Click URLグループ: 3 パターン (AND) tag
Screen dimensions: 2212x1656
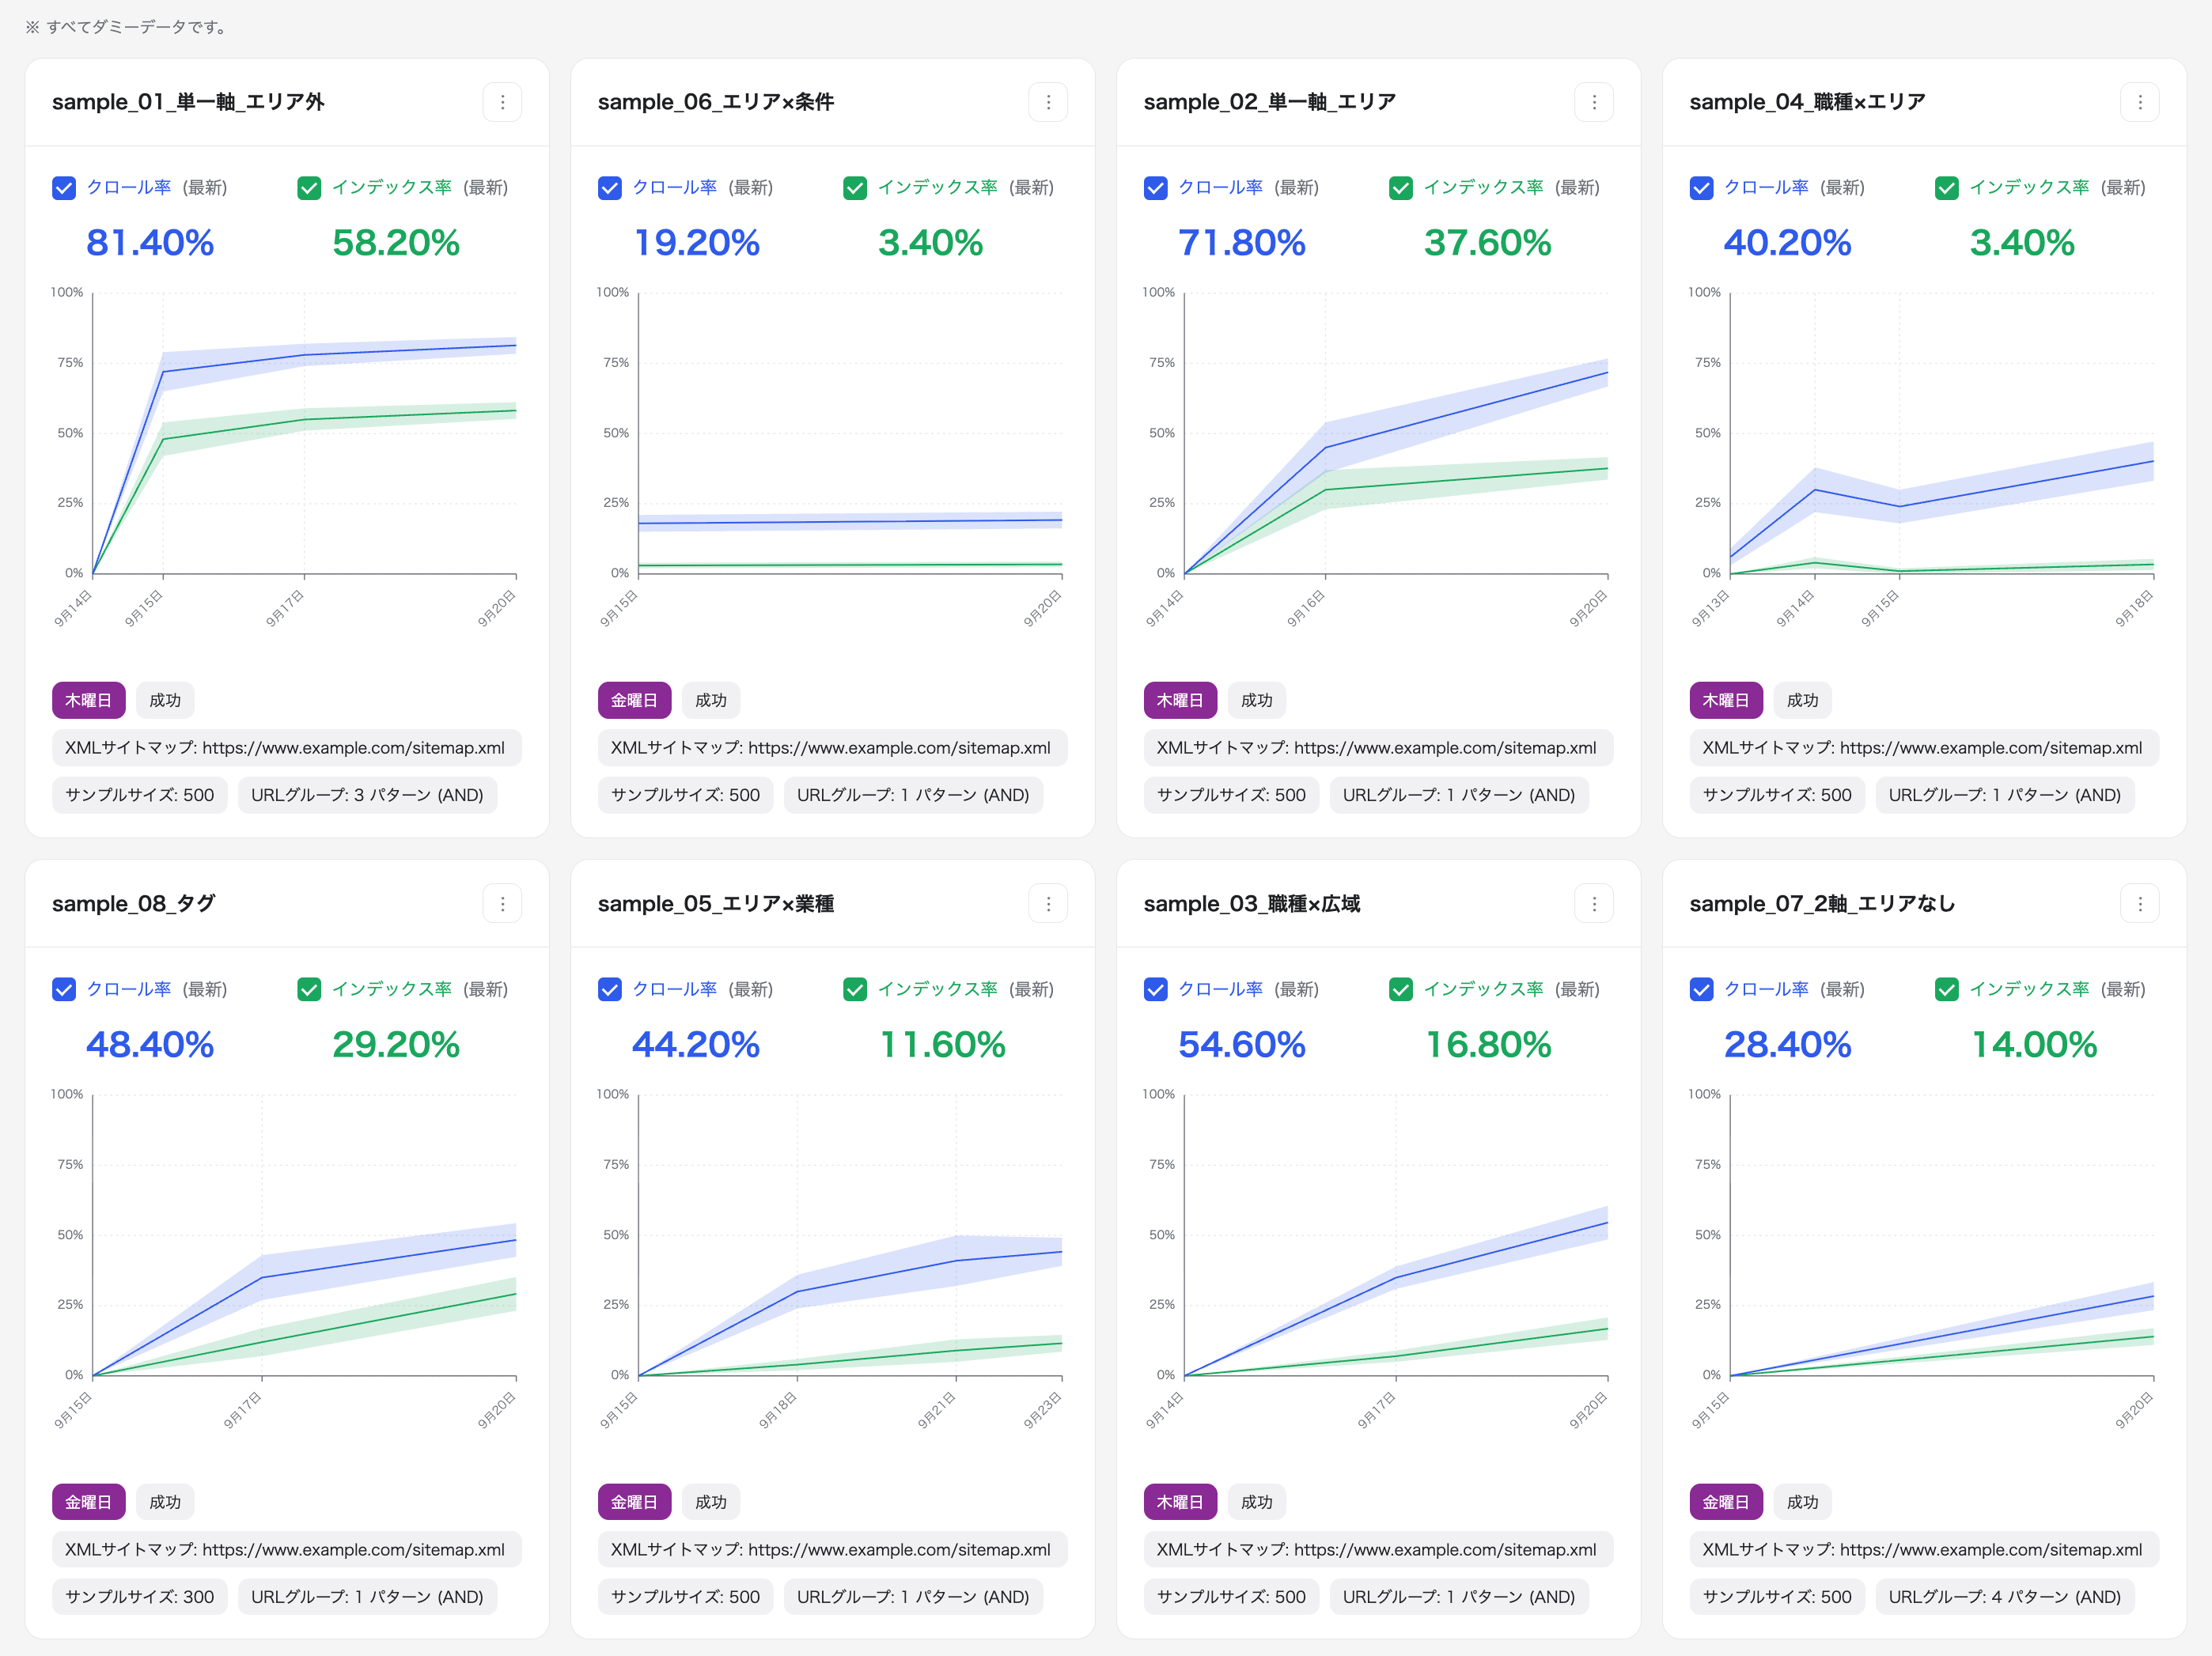coord(367,796)
